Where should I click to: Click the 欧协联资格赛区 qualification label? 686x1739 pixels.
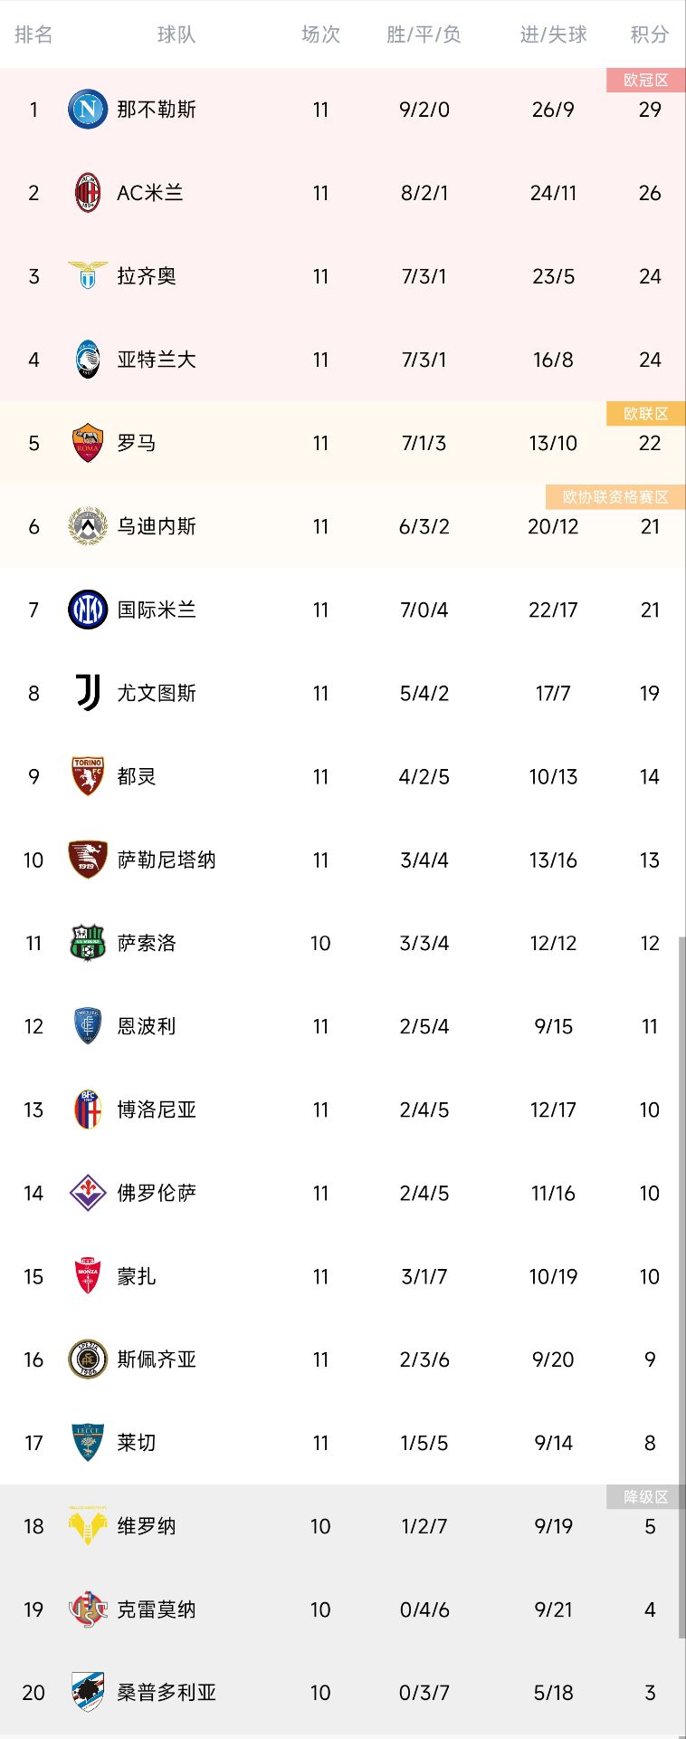tap(614, 496)
